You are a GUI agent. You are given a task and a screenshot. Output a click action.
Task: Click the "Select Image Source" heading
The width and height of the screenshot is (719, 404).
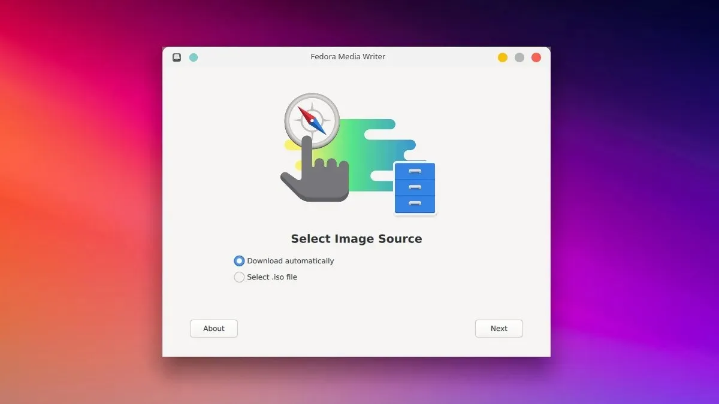pos(356,238)
